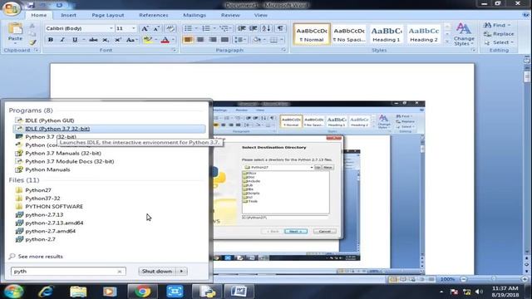The image size is (532, 299).
Task: Open font color dropdown arrow
Action: pos(173,40)
